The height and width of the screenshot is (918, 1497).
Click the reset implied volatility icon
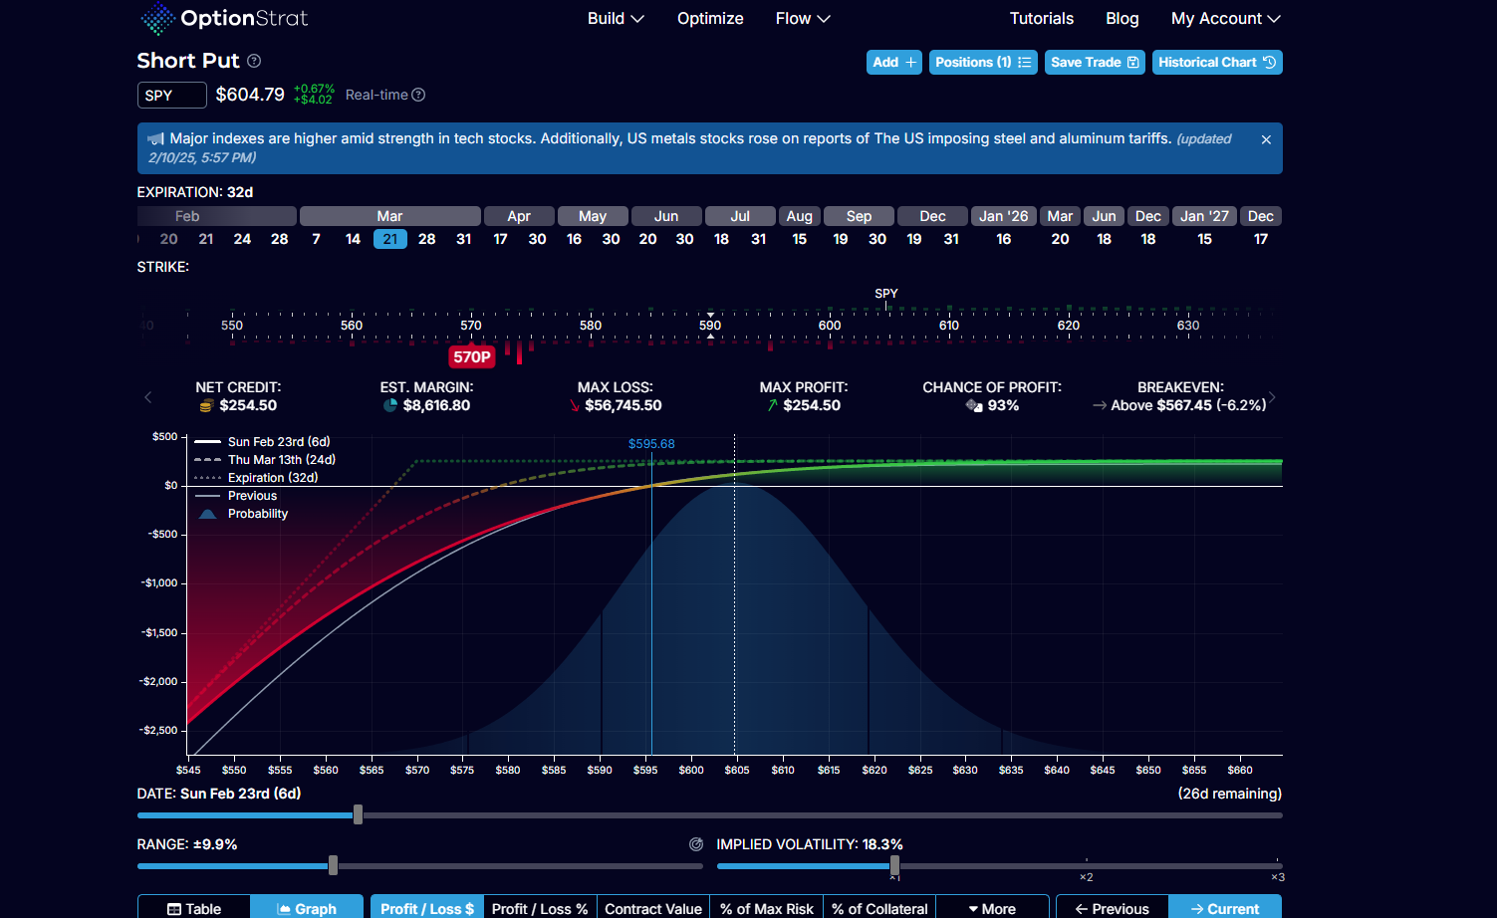click(x=696, y=844)
